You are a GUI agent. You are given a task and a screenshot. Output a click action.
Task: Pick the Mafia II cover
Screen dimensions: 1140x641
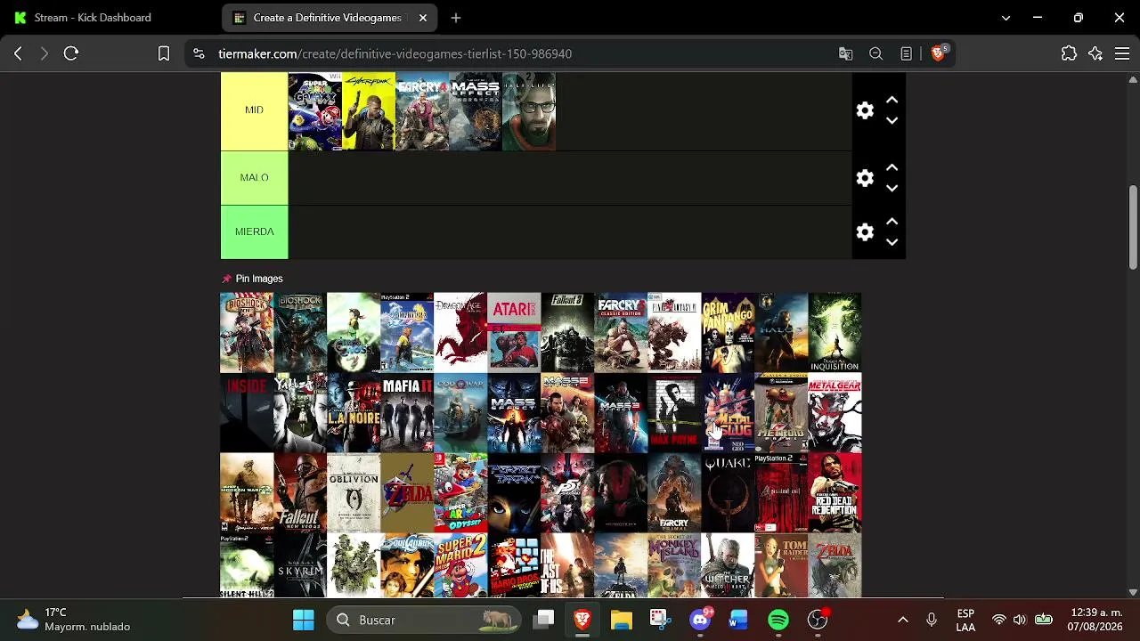(x=407, y=412)
